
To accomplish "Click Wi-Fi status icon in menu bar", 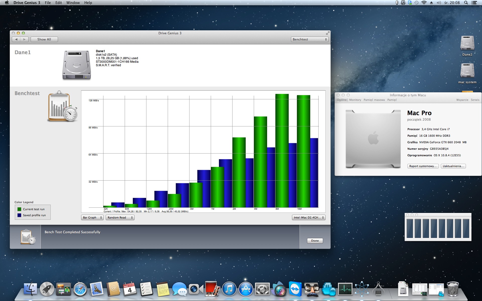I will (x=424, y=3).
